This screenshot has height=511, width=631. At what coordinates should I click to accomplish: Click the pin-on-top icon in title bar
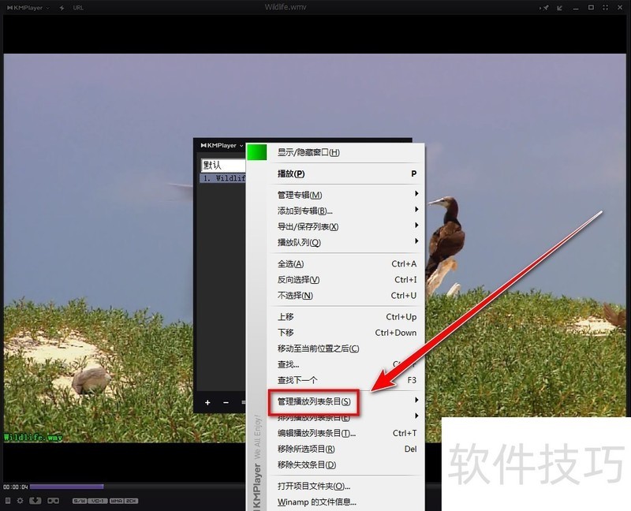[544, 7]
